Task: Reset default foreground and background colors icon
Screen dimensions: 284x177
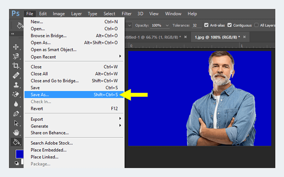Action: coord(17,163)
